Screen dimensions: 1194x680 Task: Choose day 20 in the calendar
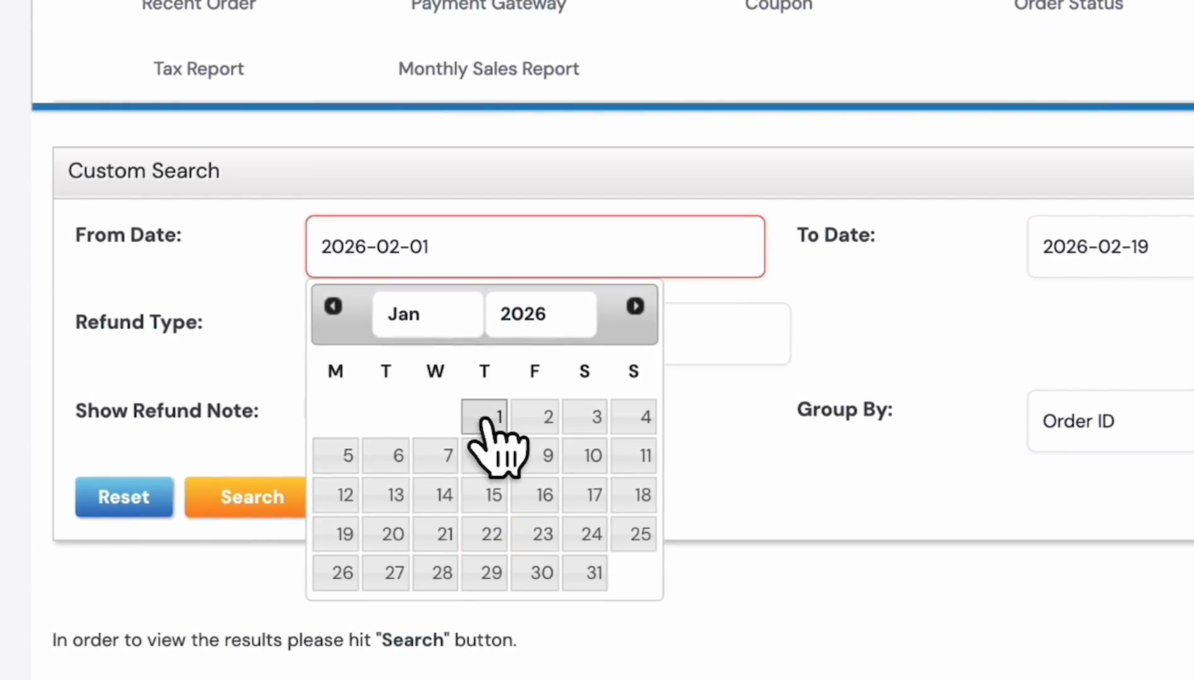pyautogui.click(x=385, y=534)
